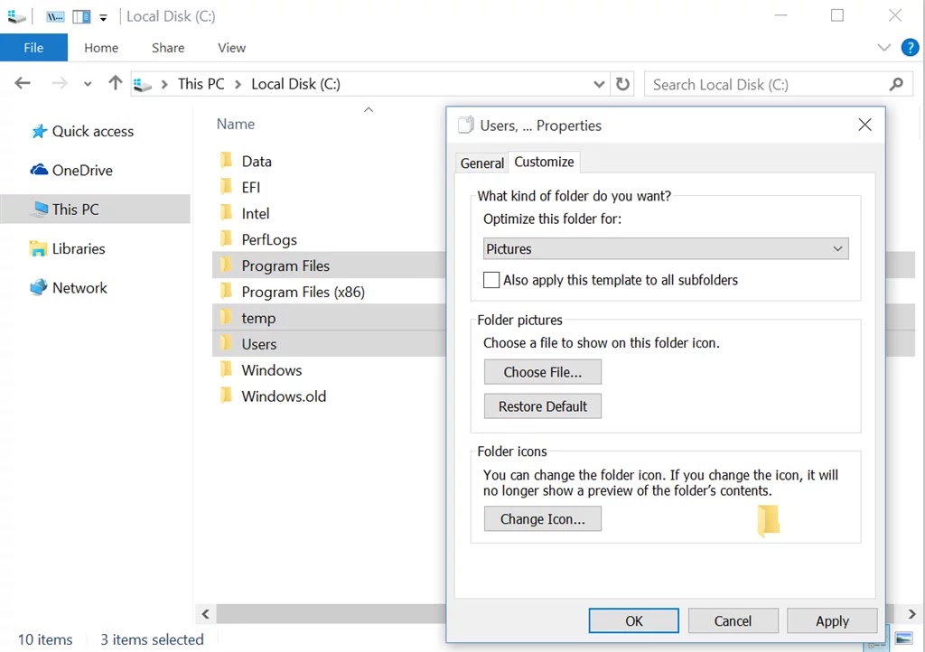Select the Network item in the sidebar
This screenshot has height=652, width=925.
click(x=78, y=287)
